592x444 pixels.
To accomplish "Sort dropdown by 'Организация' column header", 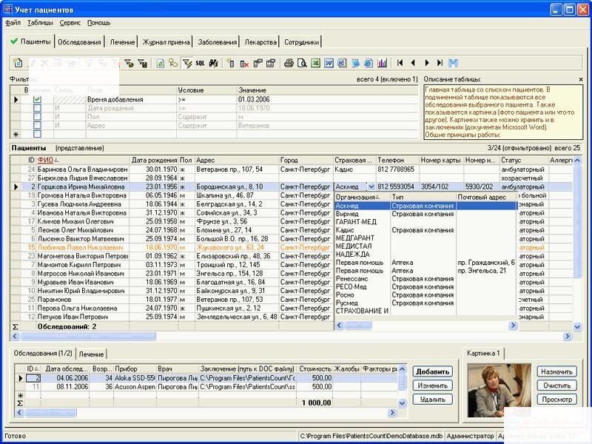I will [362, 197].
